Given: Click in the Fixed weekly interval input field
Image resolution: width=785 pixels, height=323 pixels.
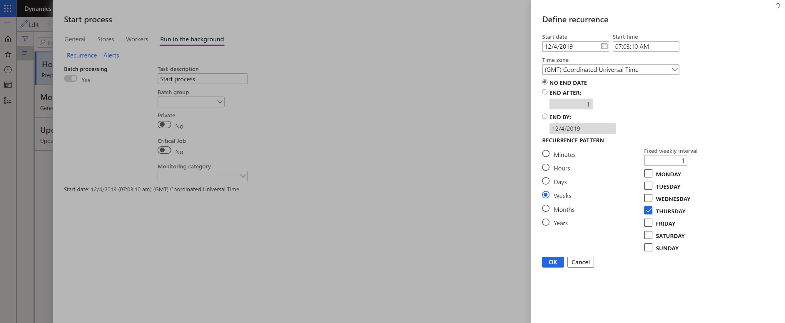Looking at the screenshot, I should coord(666,160).
